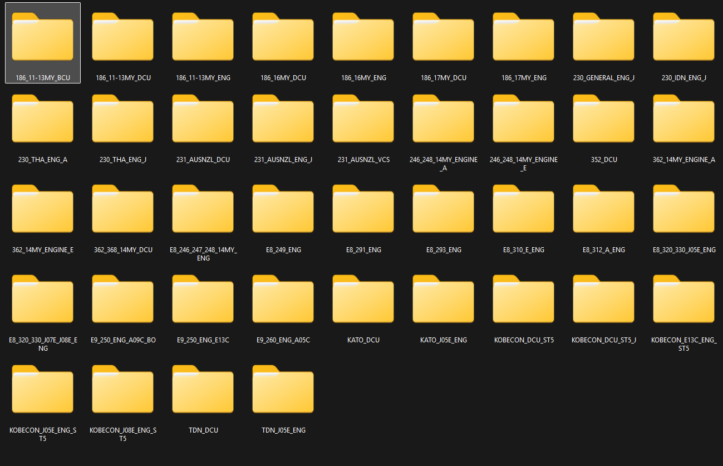This screenshot has height=466, width=723.
Task: Select the 362_14MY_ENGINE_A name label
Action: [x=684, y=160]
